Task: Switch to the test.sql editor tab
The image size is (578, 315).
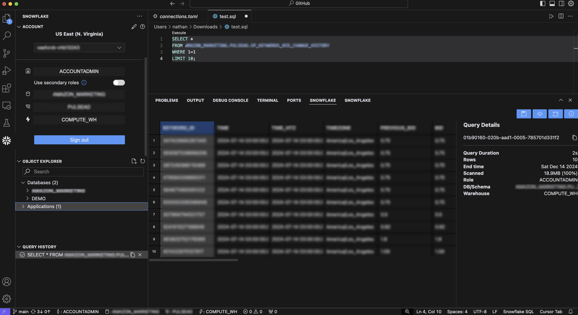Action: pyautogui.click(x=227, y=16)
